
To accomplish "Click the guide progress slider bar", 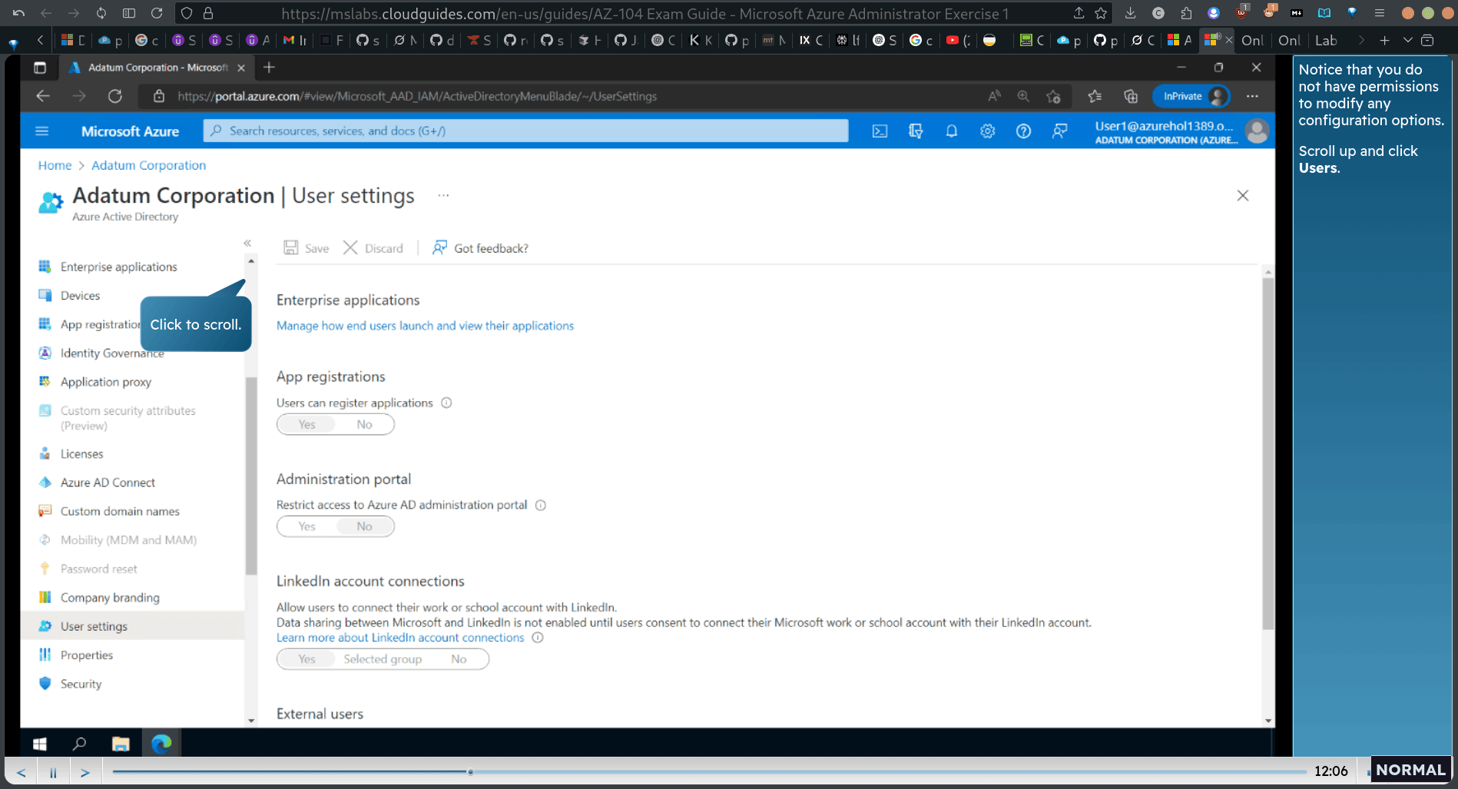I will pos(708,771).
